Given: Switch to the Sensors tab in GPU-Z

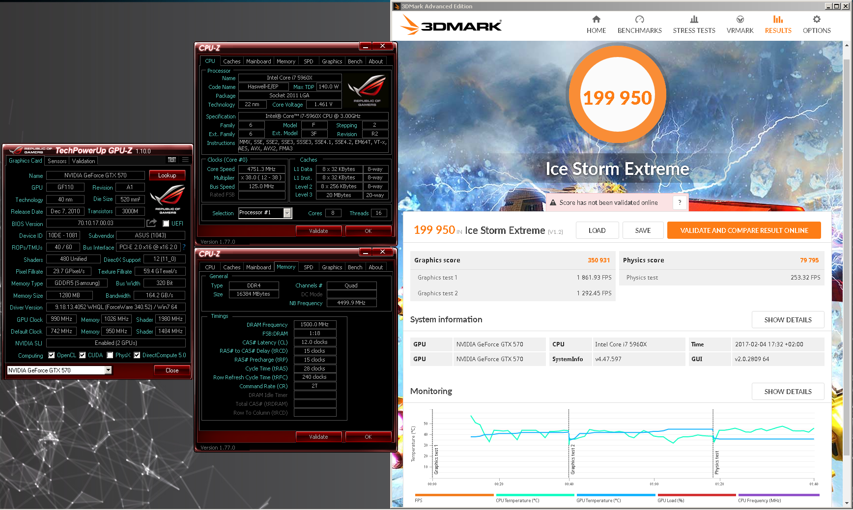Looking at the screenshot, I should (57, 161).
